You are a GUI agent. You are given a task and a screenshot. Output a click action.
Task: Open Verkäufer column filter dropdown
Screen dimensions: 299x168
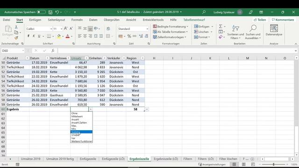click(124, 58)
